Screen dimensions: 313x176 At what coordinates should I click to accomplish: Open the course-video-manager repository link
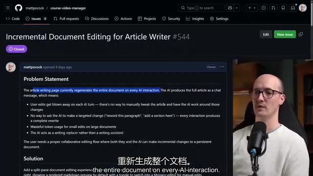point(68,8)
